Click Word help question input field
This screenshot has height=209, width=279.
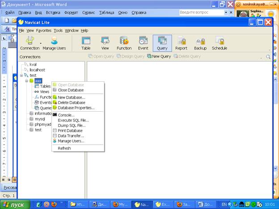pyautogui.click(x=202, y=13)
